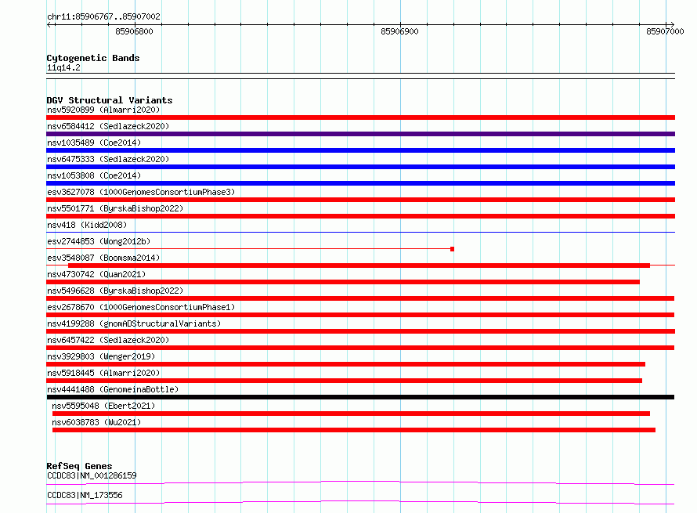Open esv3627078 (1000GenomesConsortiumPhase3) entry

click(141, 192)
